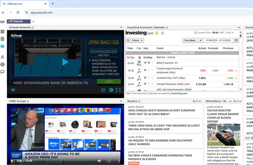The image size is (253, 165).
Task: Open the This Week range dropdown
Action: [x=192, y=40]
